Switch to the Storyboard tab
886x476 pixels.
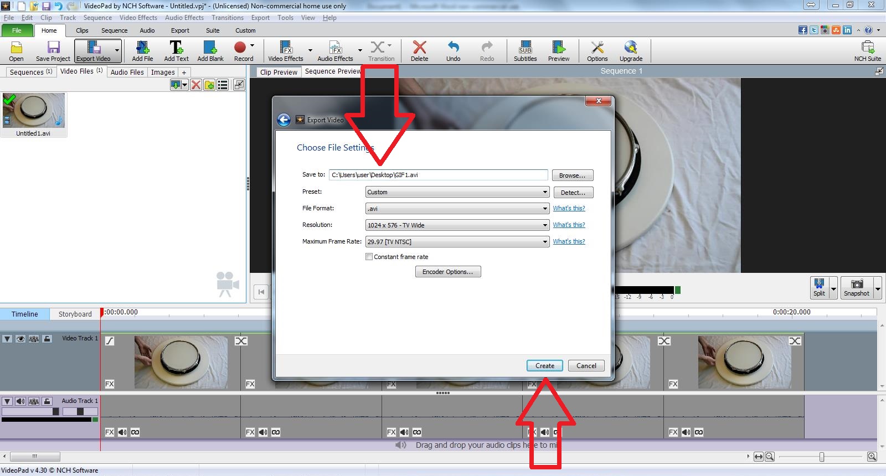[x=75, y=314]
